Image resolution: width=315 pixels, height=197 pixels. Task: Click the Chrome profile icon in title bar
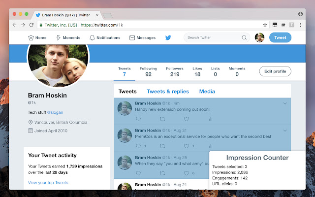(300, 14)
